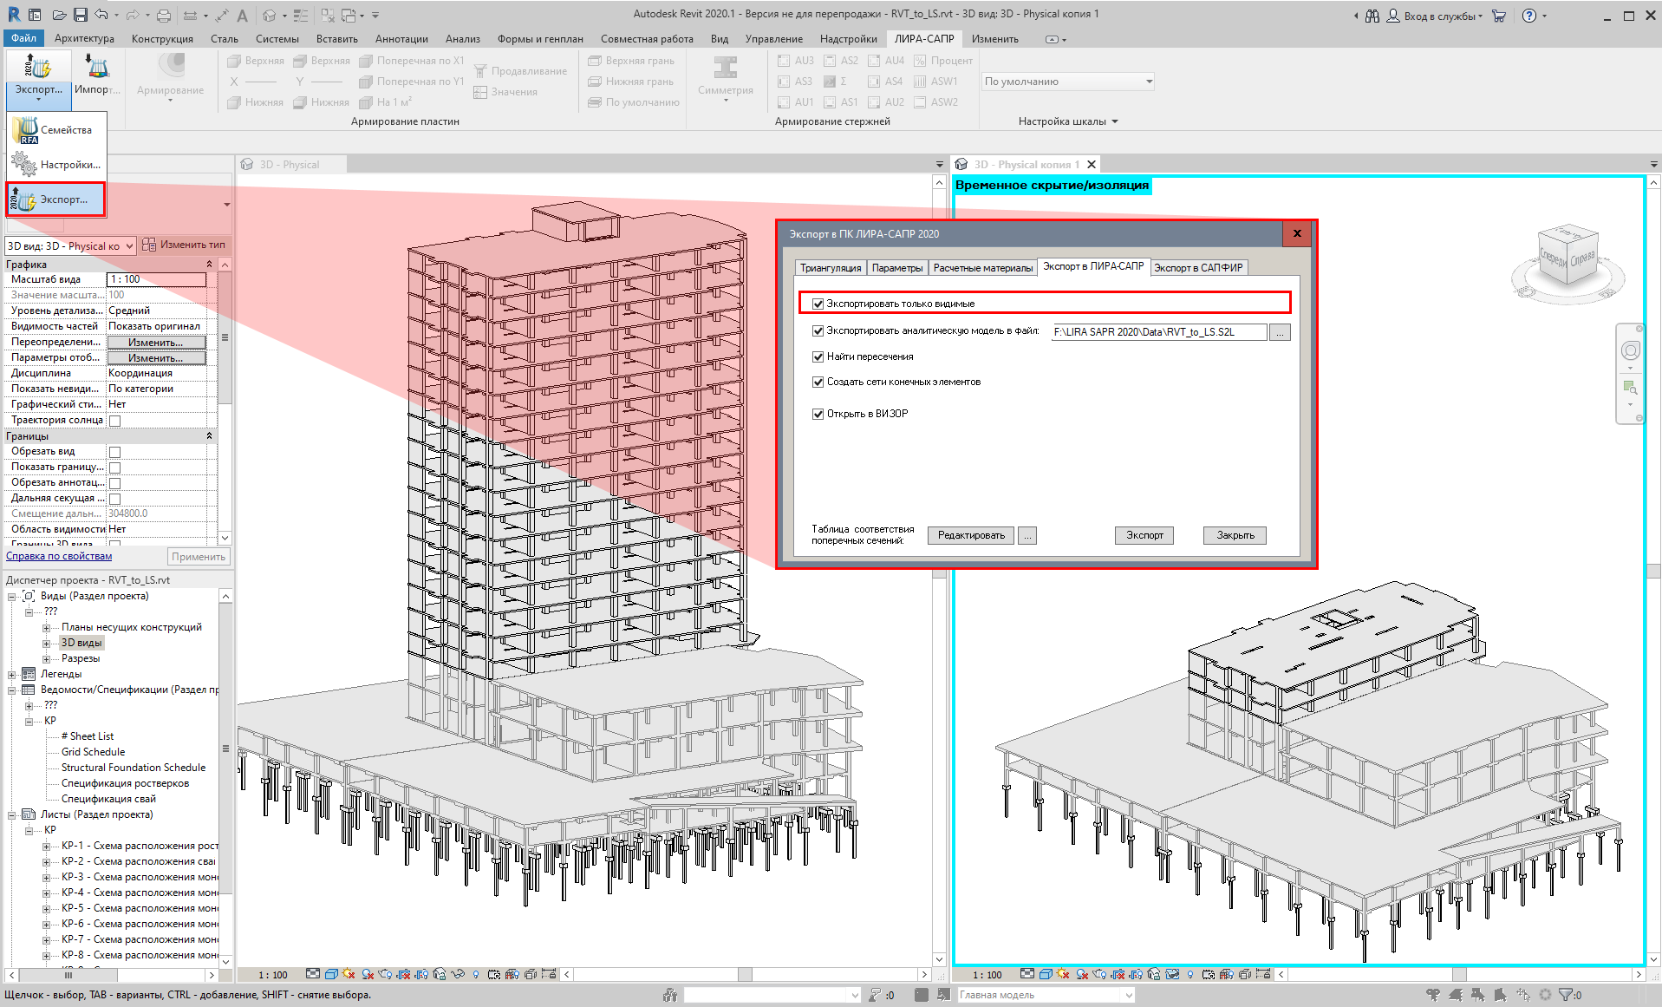
Task: Open the 'По умолчанию' scale dropdown
Action: click(1068, 82)
